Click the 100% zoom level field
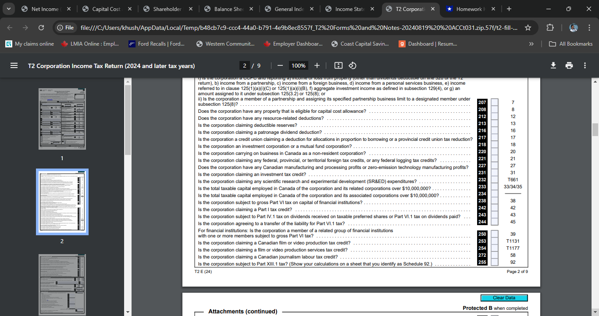The height and width of the screenshot is (316, 599). pyautogui.click(x=298, y=65)
